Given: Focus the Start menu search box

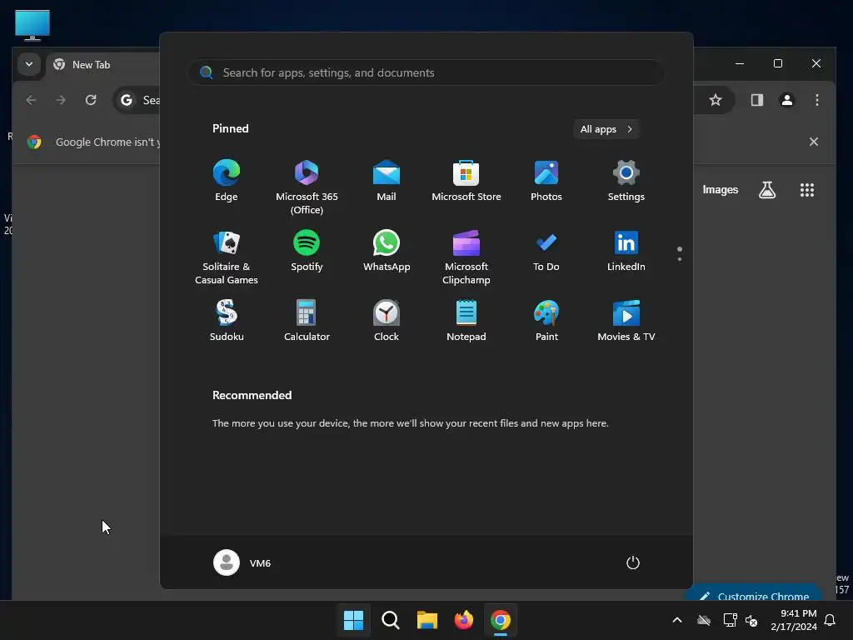Looking at the screenshot, I should [426, 72].
